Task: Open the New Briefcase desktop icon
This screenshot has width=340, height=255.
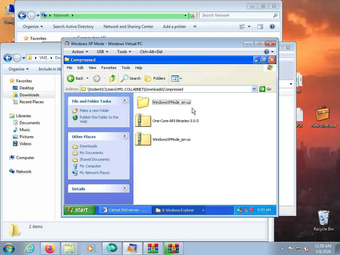Action: (323, 117)
